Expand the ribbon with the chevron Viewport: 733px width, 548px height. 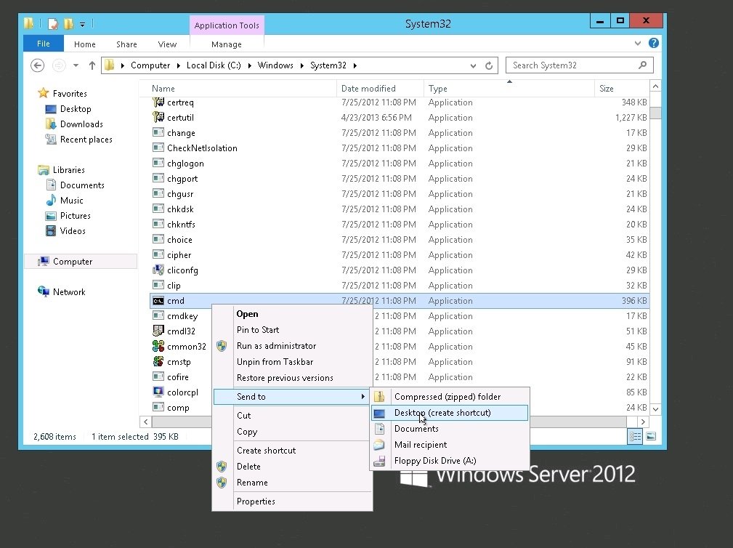638,44
